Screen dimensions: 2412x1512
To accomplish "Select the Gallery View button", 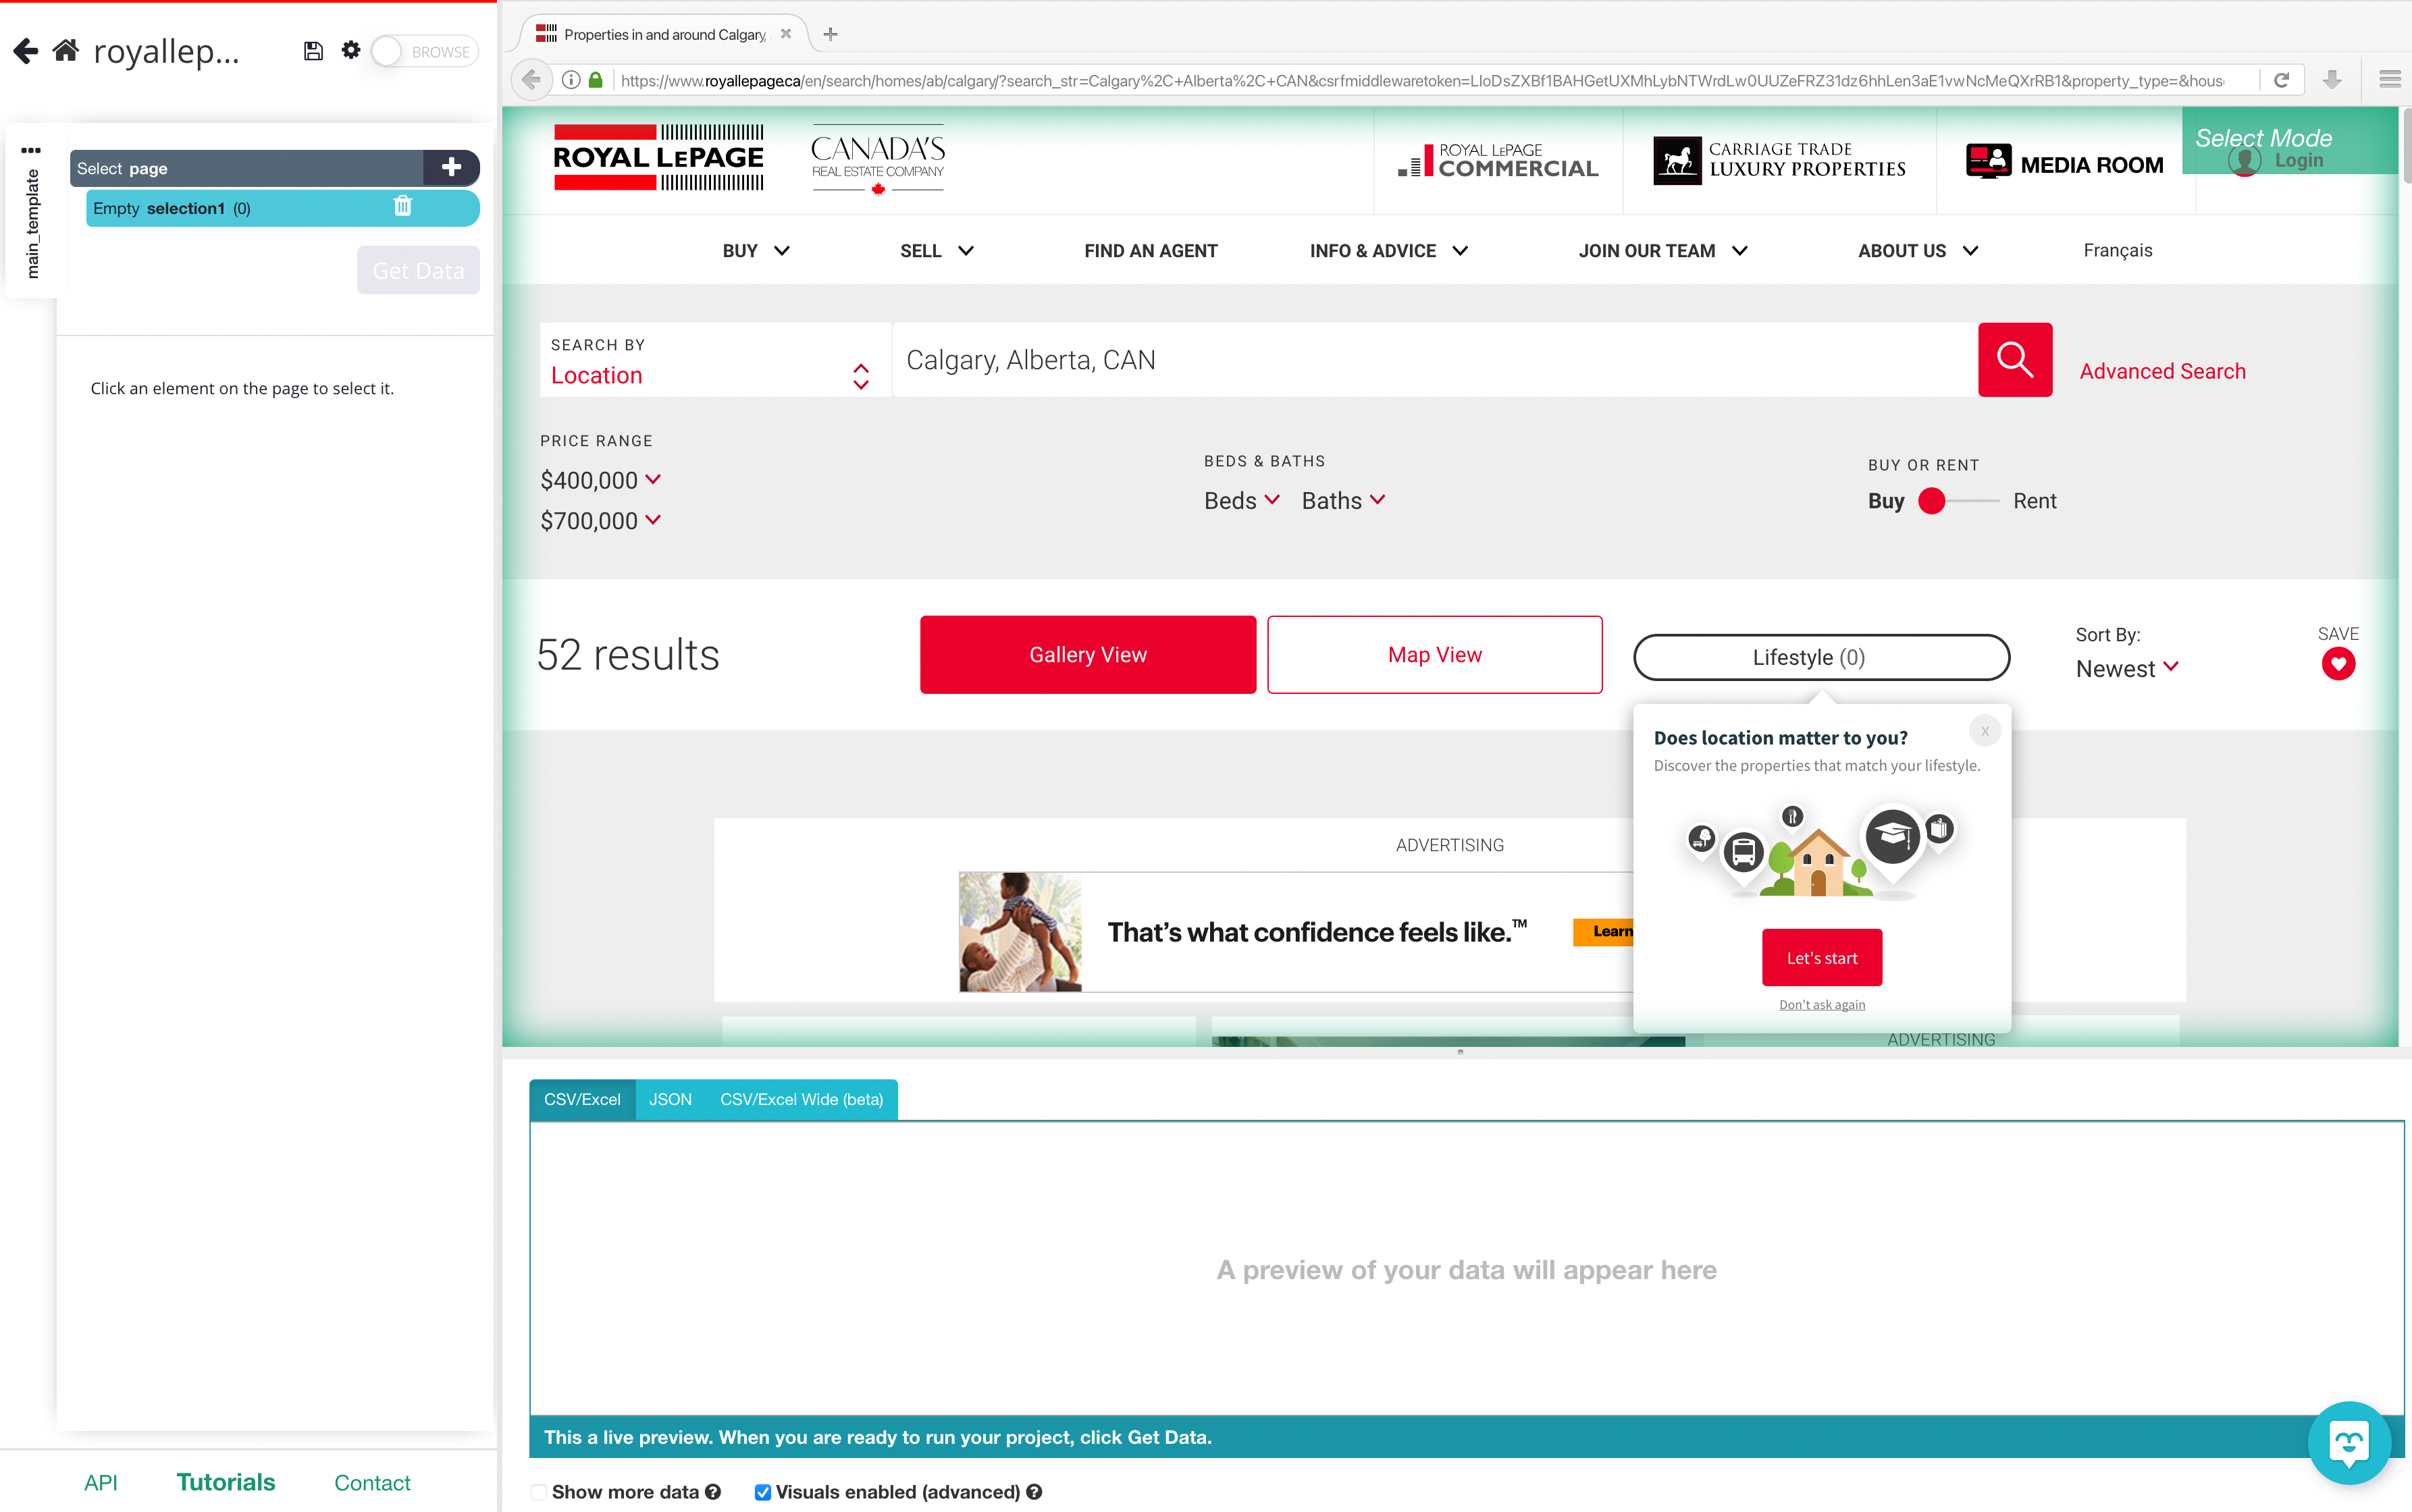I will point(1087,653).
